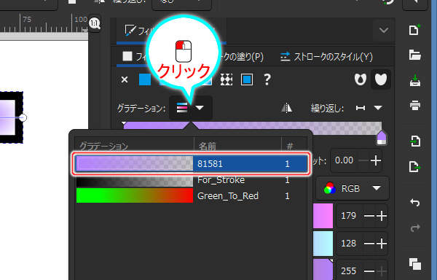Switch to the ストロークのスタイル(Y) tab
Screen dimensions: 437x280
(x=326, y=57)
